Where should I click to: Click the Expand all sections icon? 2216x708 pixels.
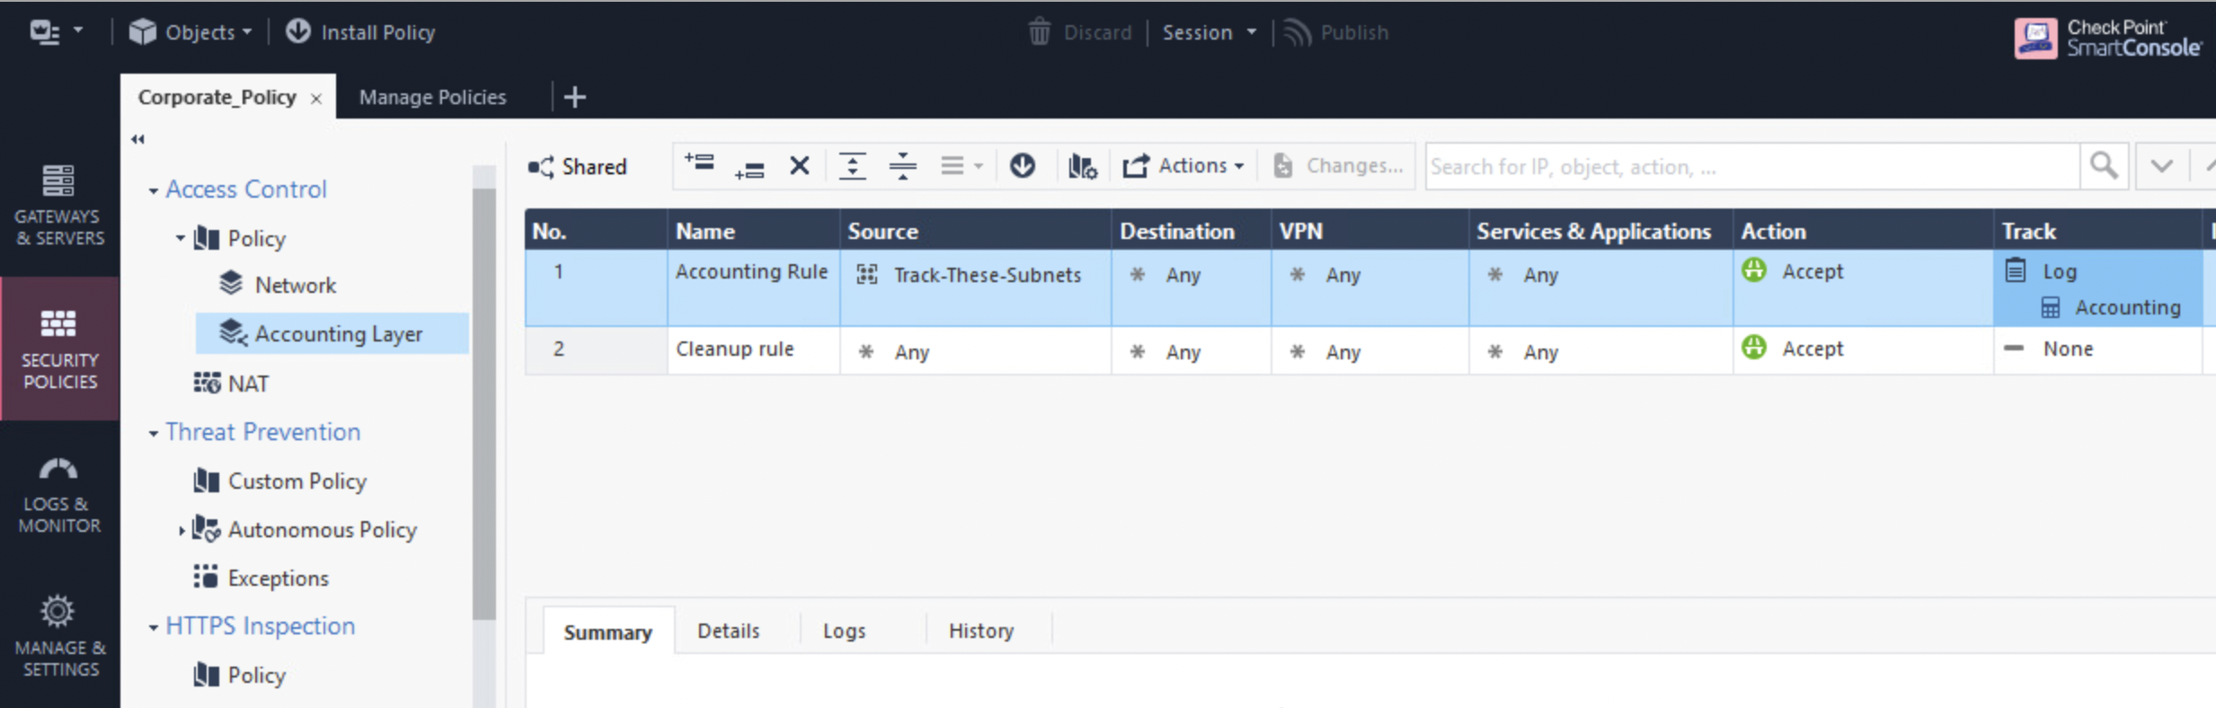(852, 166)
